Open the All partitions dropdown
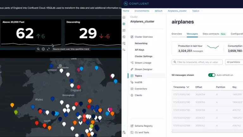243x137 pixels. pos(234,62)
